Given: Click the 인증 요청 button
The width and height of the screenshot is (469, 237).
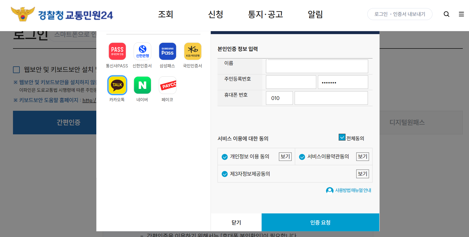Looking at the screenshot, I should (320, 222).
